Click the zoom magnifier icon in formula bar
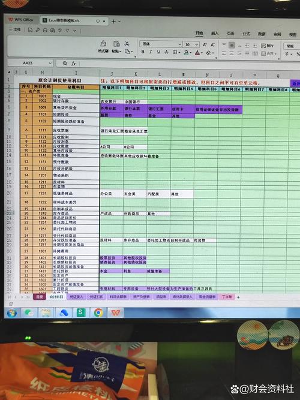The height and width of the screenshot is (400, 300). [x=65, y=63]
